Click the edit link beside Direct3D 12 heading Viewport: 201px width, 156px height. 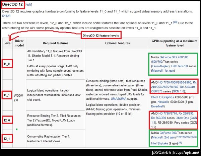[29, 5]
